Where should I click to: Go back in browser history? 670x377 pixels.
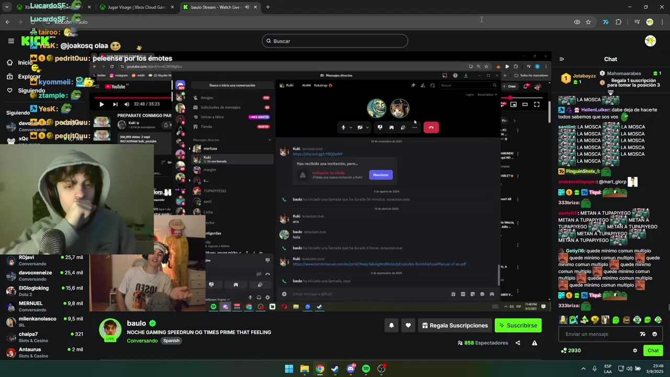(x=7, y=22)
